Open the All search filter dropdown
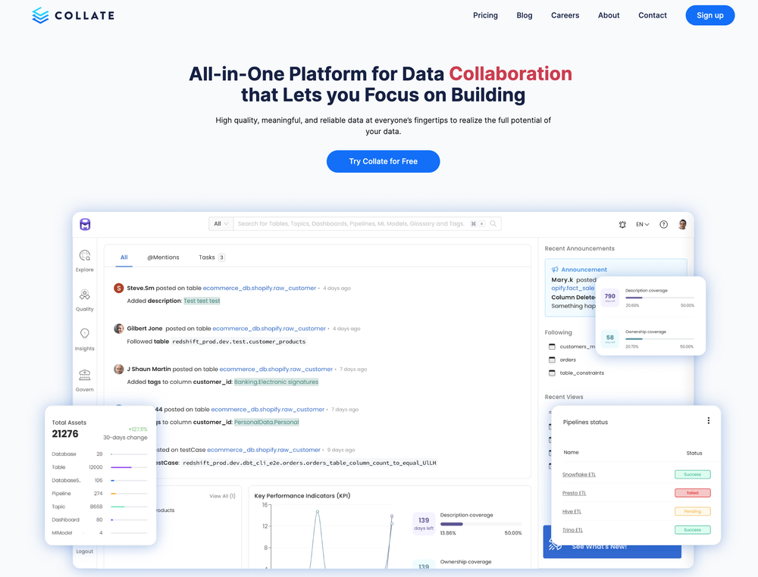758x577 pixels. (221, 223)
